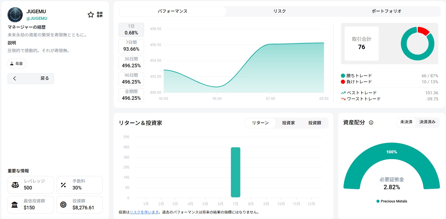Open the リスクを伴います link
Viewport: 446px width, 219px height.
[144, 212]
